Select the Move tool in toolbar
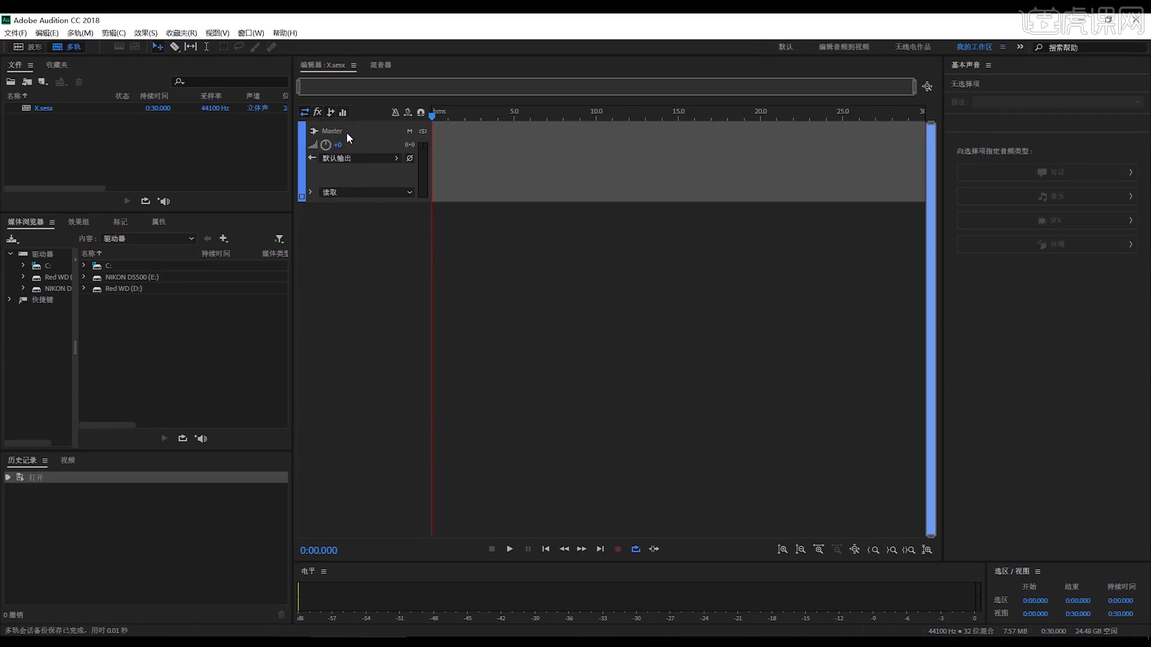Screen dimensions: 1151x647 click(x=158, y=47)
